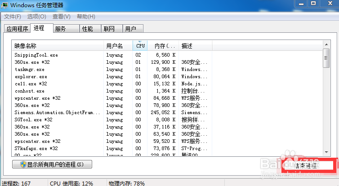The height and width of the screenshot is (186, 339).
Task: Click description Node.js... of cell.exe
Action: (194, 84)
